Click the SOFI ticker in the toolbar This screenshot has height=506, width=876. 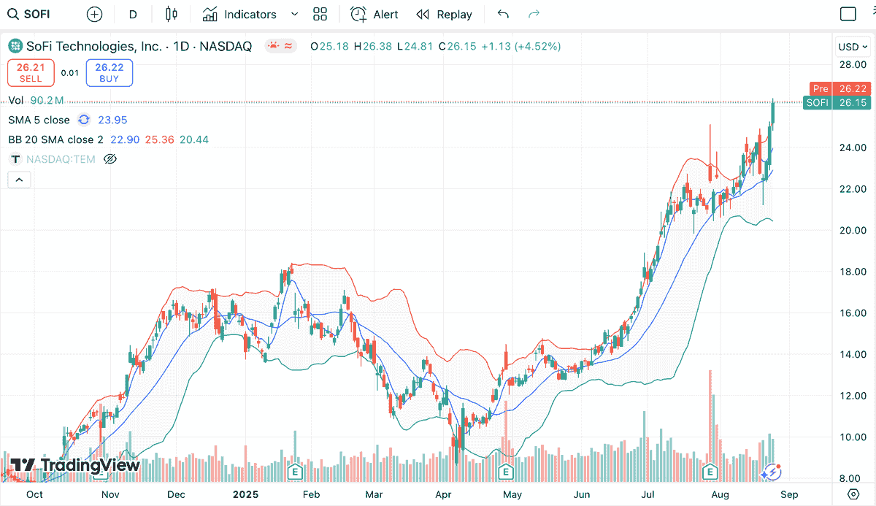(x=37, y=15)
